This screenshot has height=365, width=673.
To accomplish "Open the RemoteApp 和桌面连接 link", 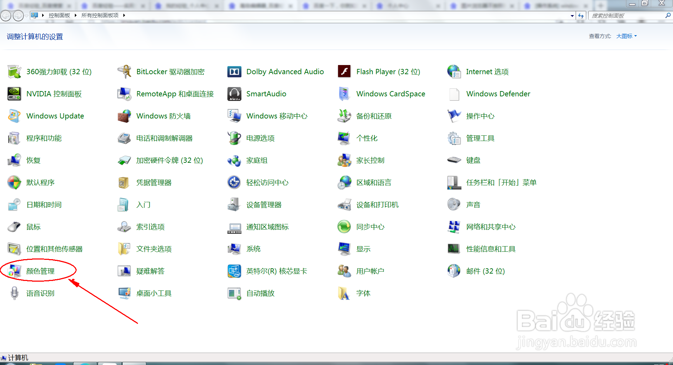I will coord(175,94).
